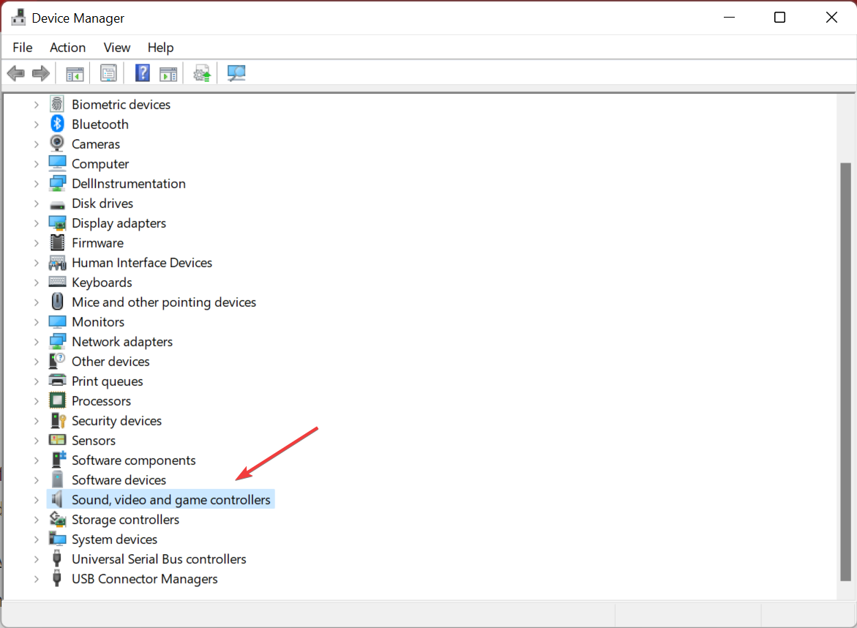Click the Device Manager title bar icon
This screenshot has height=628, width=857.
[18, 18]
